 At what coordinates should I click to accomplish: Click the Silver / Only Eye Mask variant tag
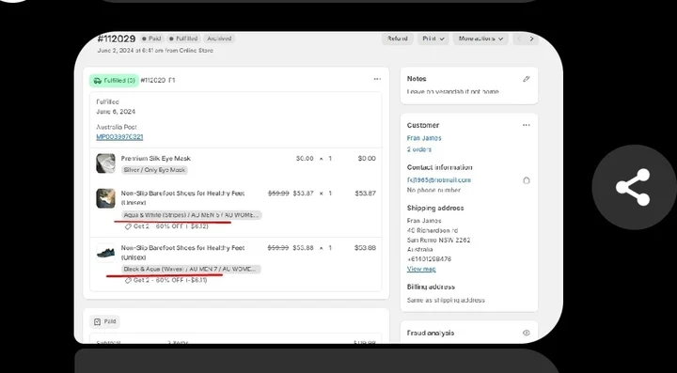pos(154,170)
